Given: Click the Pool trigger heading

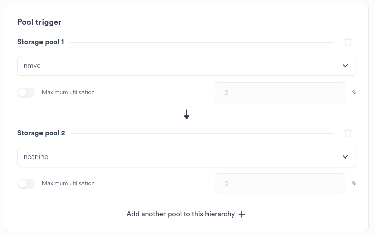Looking at the screenshot, I should [x=39, y=22].
